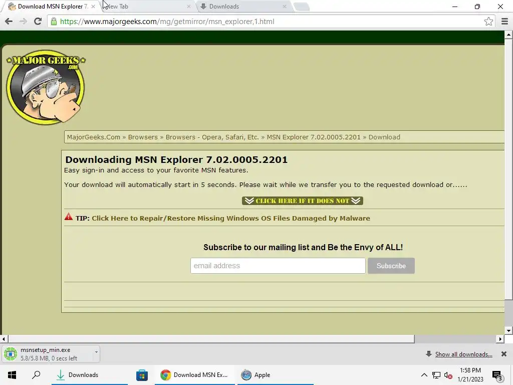
Task: Click the vertical scrollbar thumb
Action: (508, 169)
